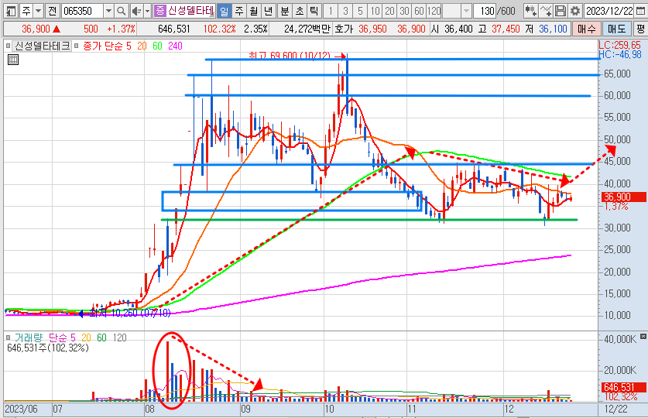Click the volume value 646,531 in the quote bar
Viewport: 648px width, 418px height.
point(174,29)
